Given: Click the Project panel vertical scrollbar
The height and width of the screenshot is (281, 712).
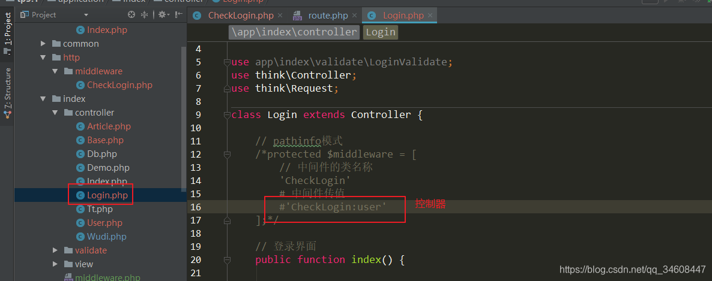Looking at the screenshot, I should [x=184, y=120].
